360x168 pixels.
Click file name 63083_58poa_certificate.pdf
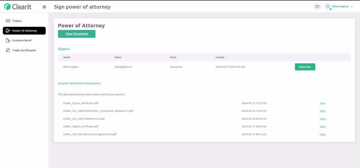point(81,126)
